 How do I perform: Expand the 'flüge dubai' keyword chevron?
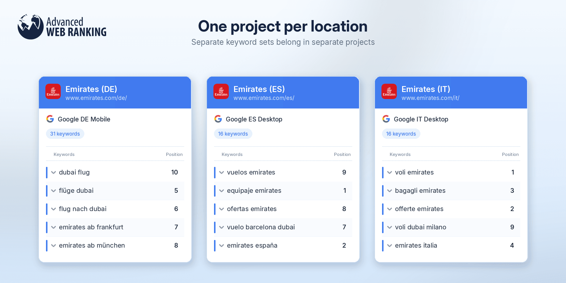[53, 191]
